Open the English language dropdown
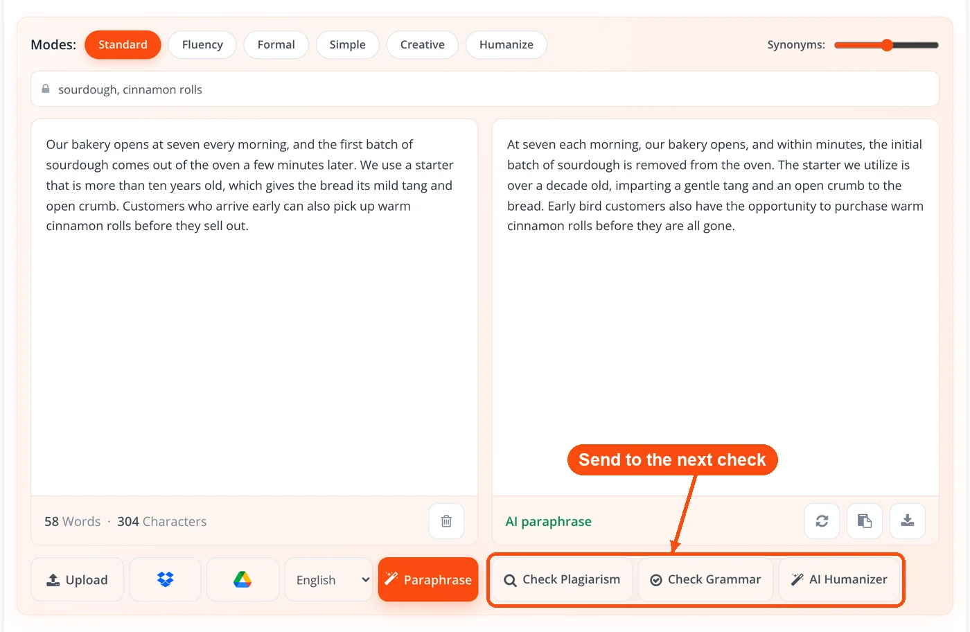 click(329, 579)
